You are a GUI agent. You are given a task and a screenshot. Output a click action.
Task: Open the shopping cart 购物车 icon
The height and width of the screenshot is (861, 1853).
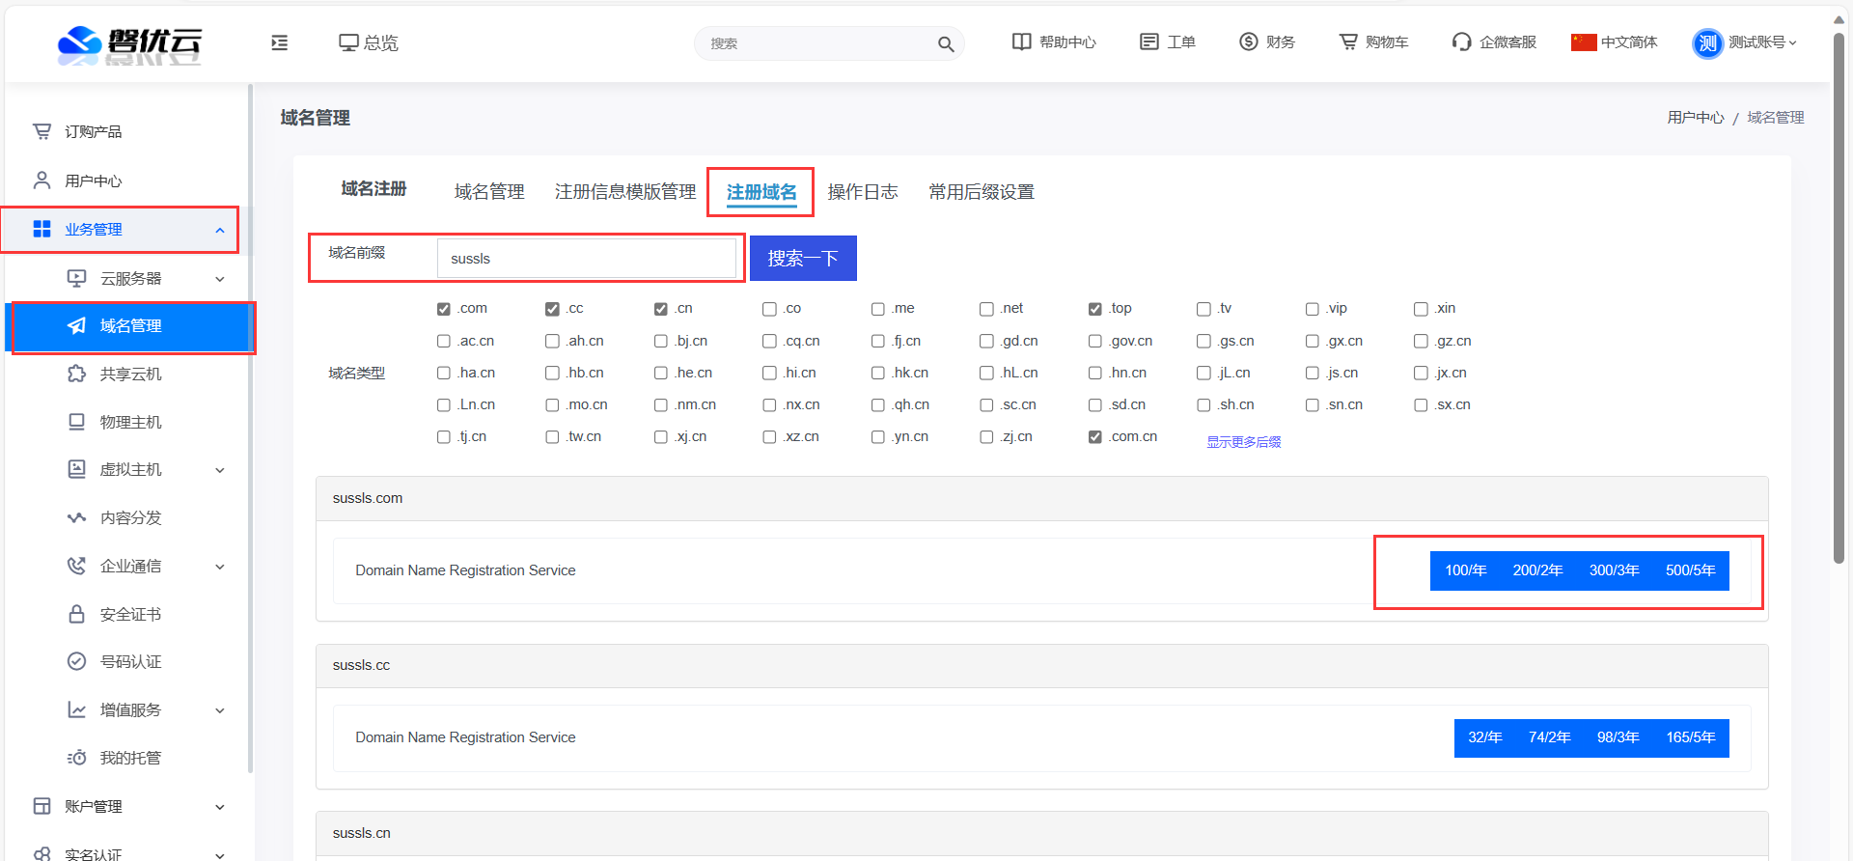pyautogui.click(x=1347, y=42)
